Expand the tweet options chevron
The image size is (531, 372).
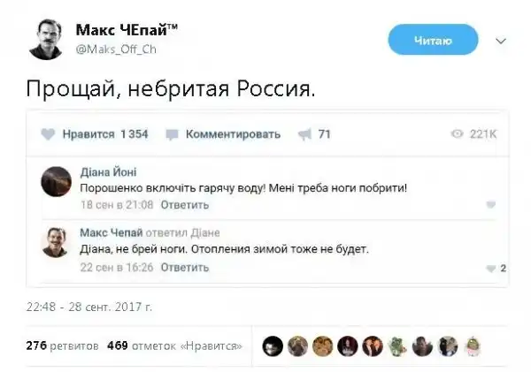(x=500, y=41)
